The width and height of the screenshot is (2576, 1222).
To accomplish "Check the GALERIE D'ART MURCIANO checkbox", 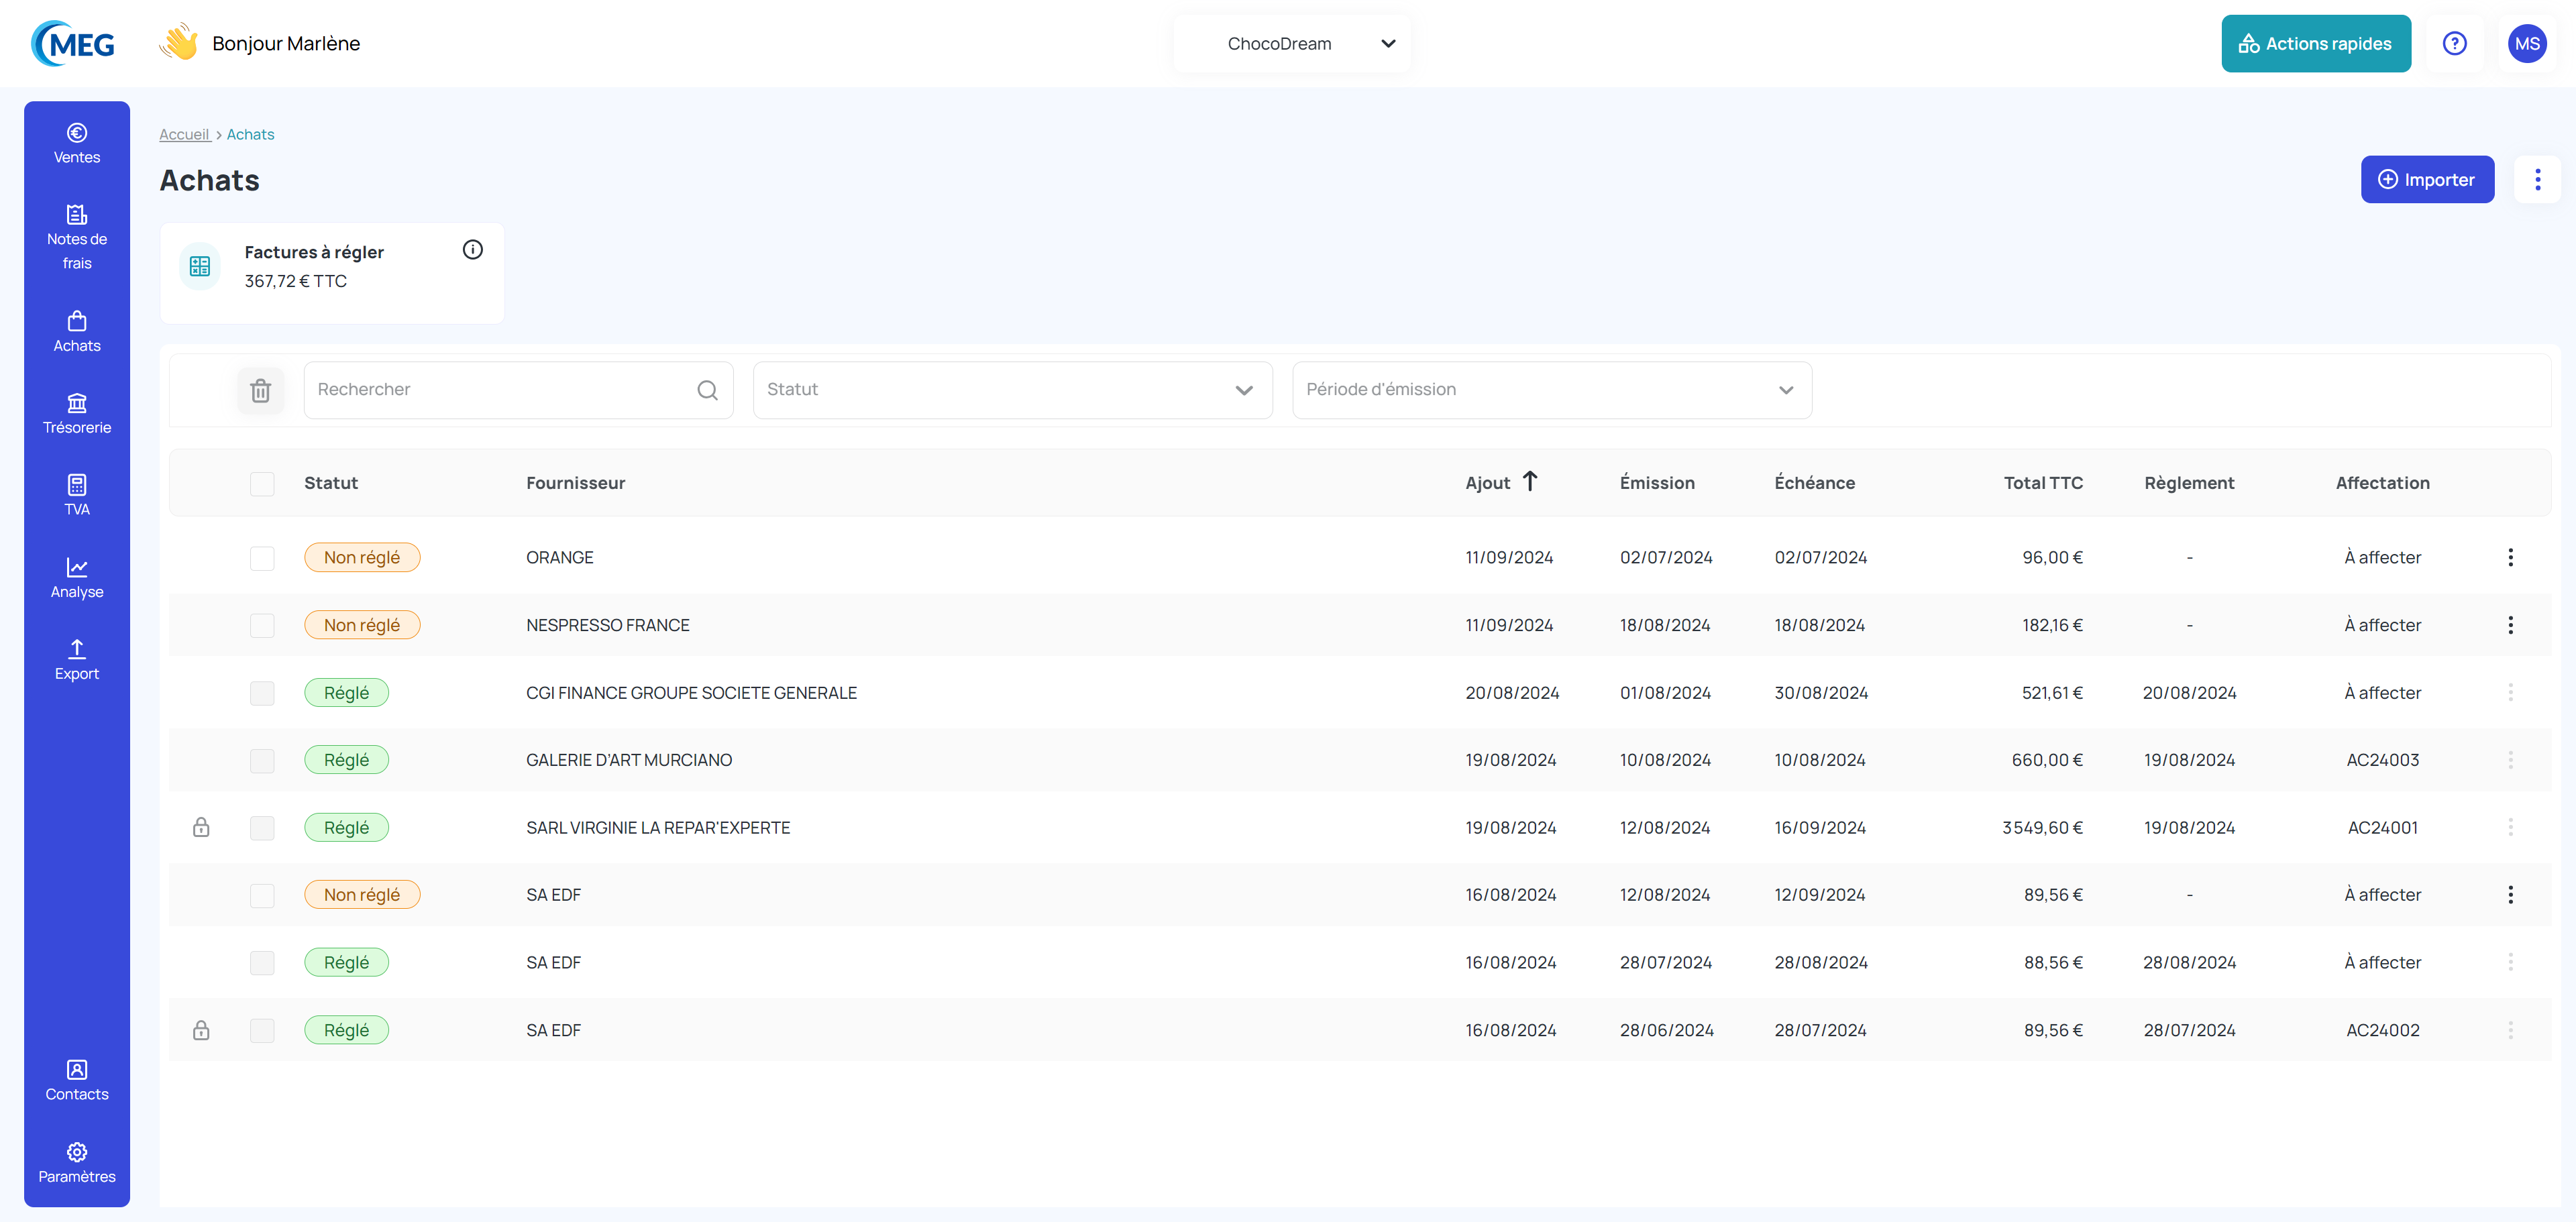I will click(x=262, y=761).
